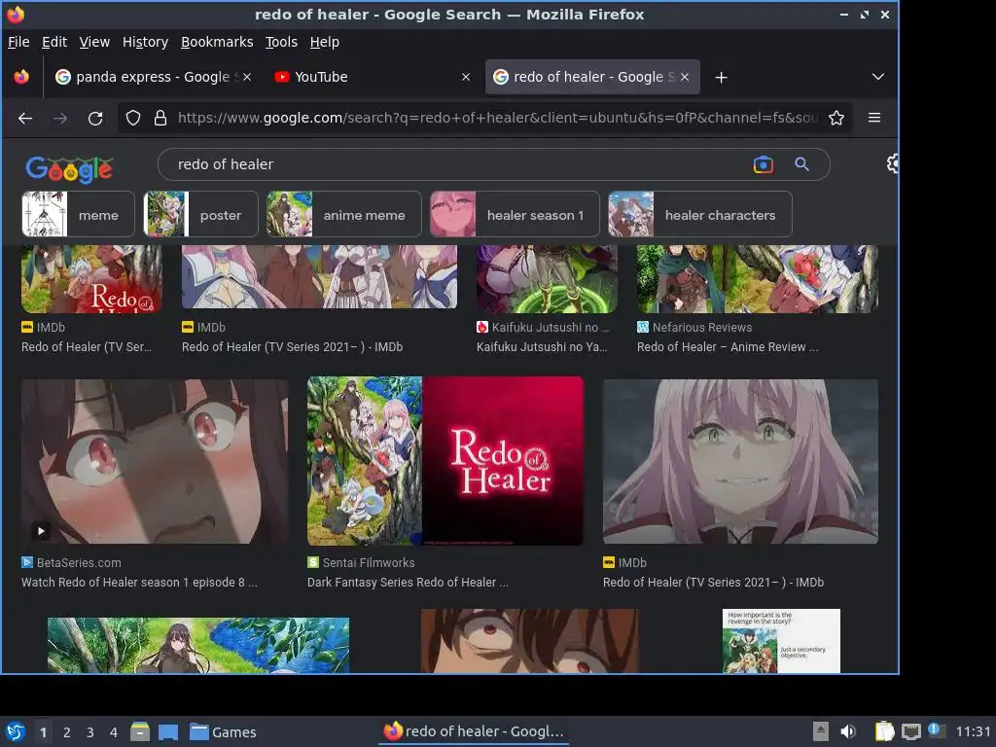Filter images by poster chip
Image resolution: width=996 pixels, height=747 pixels.
click(x=200, y=215)
